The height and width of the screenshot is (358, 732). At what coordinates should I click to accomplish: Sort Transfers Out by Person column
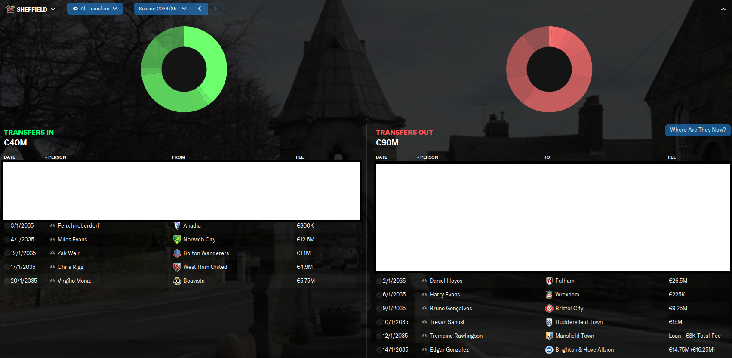coord(429,157)
